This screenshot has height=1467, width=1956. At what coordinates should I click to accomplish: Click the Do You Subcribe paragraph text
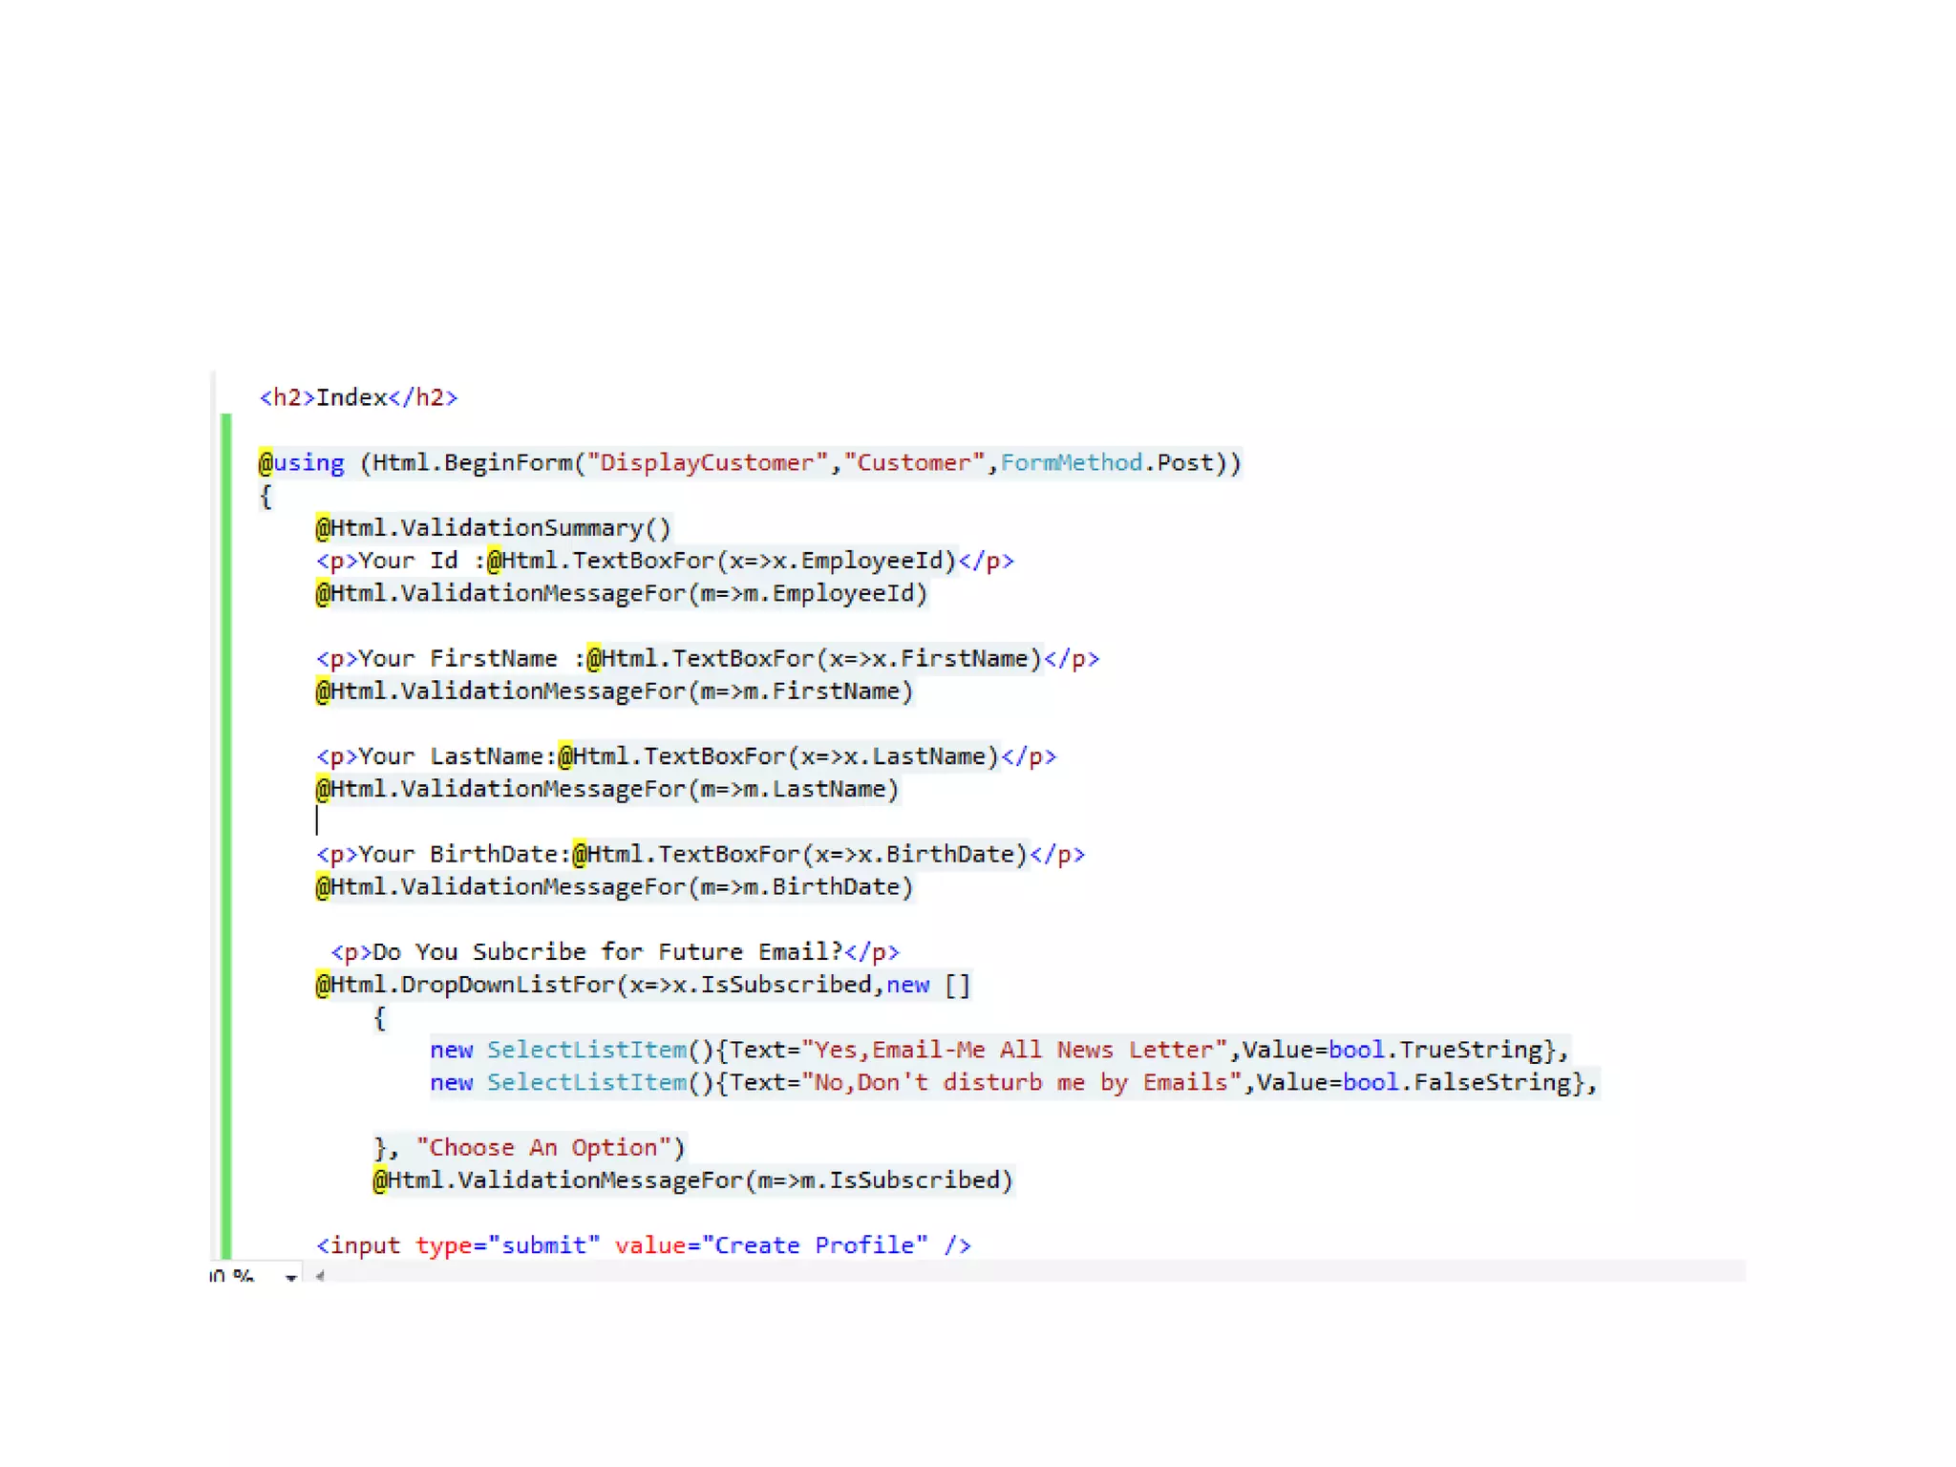[607, 952]
